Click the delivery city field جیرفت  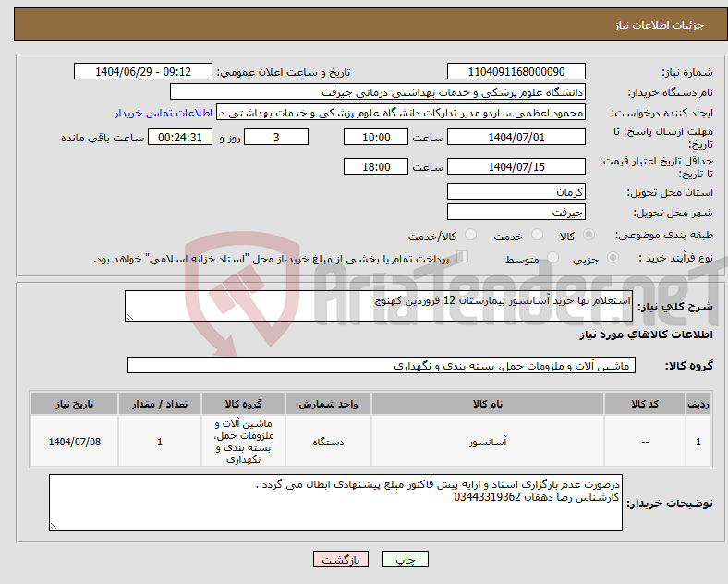pos(516,212)
